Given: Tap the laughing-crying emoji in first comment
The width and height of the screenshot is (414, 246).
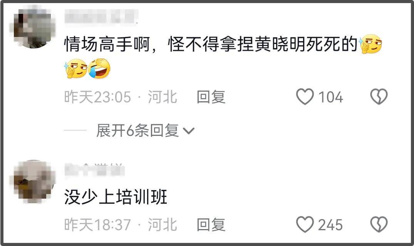Looking at the screenshot, I should point(99,69).
